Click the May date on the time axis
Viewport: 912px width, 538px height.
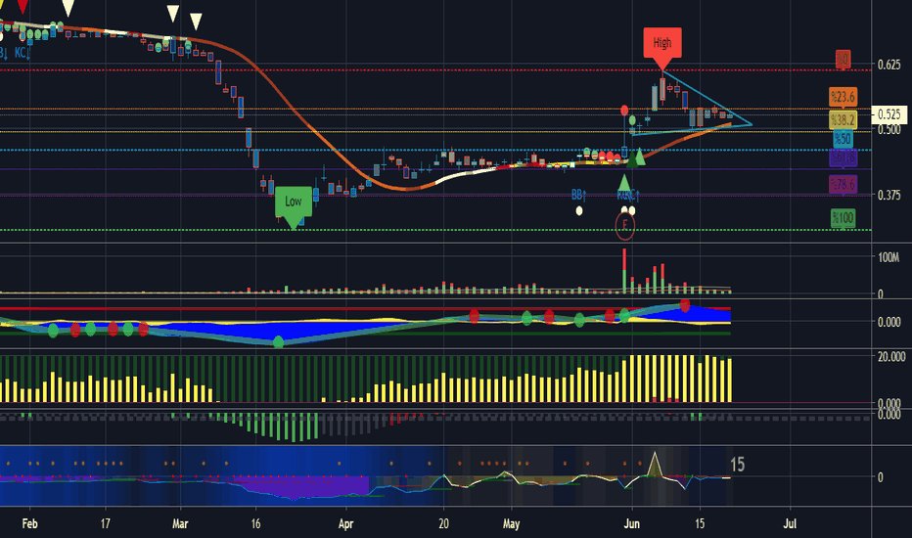click(511, 524)
